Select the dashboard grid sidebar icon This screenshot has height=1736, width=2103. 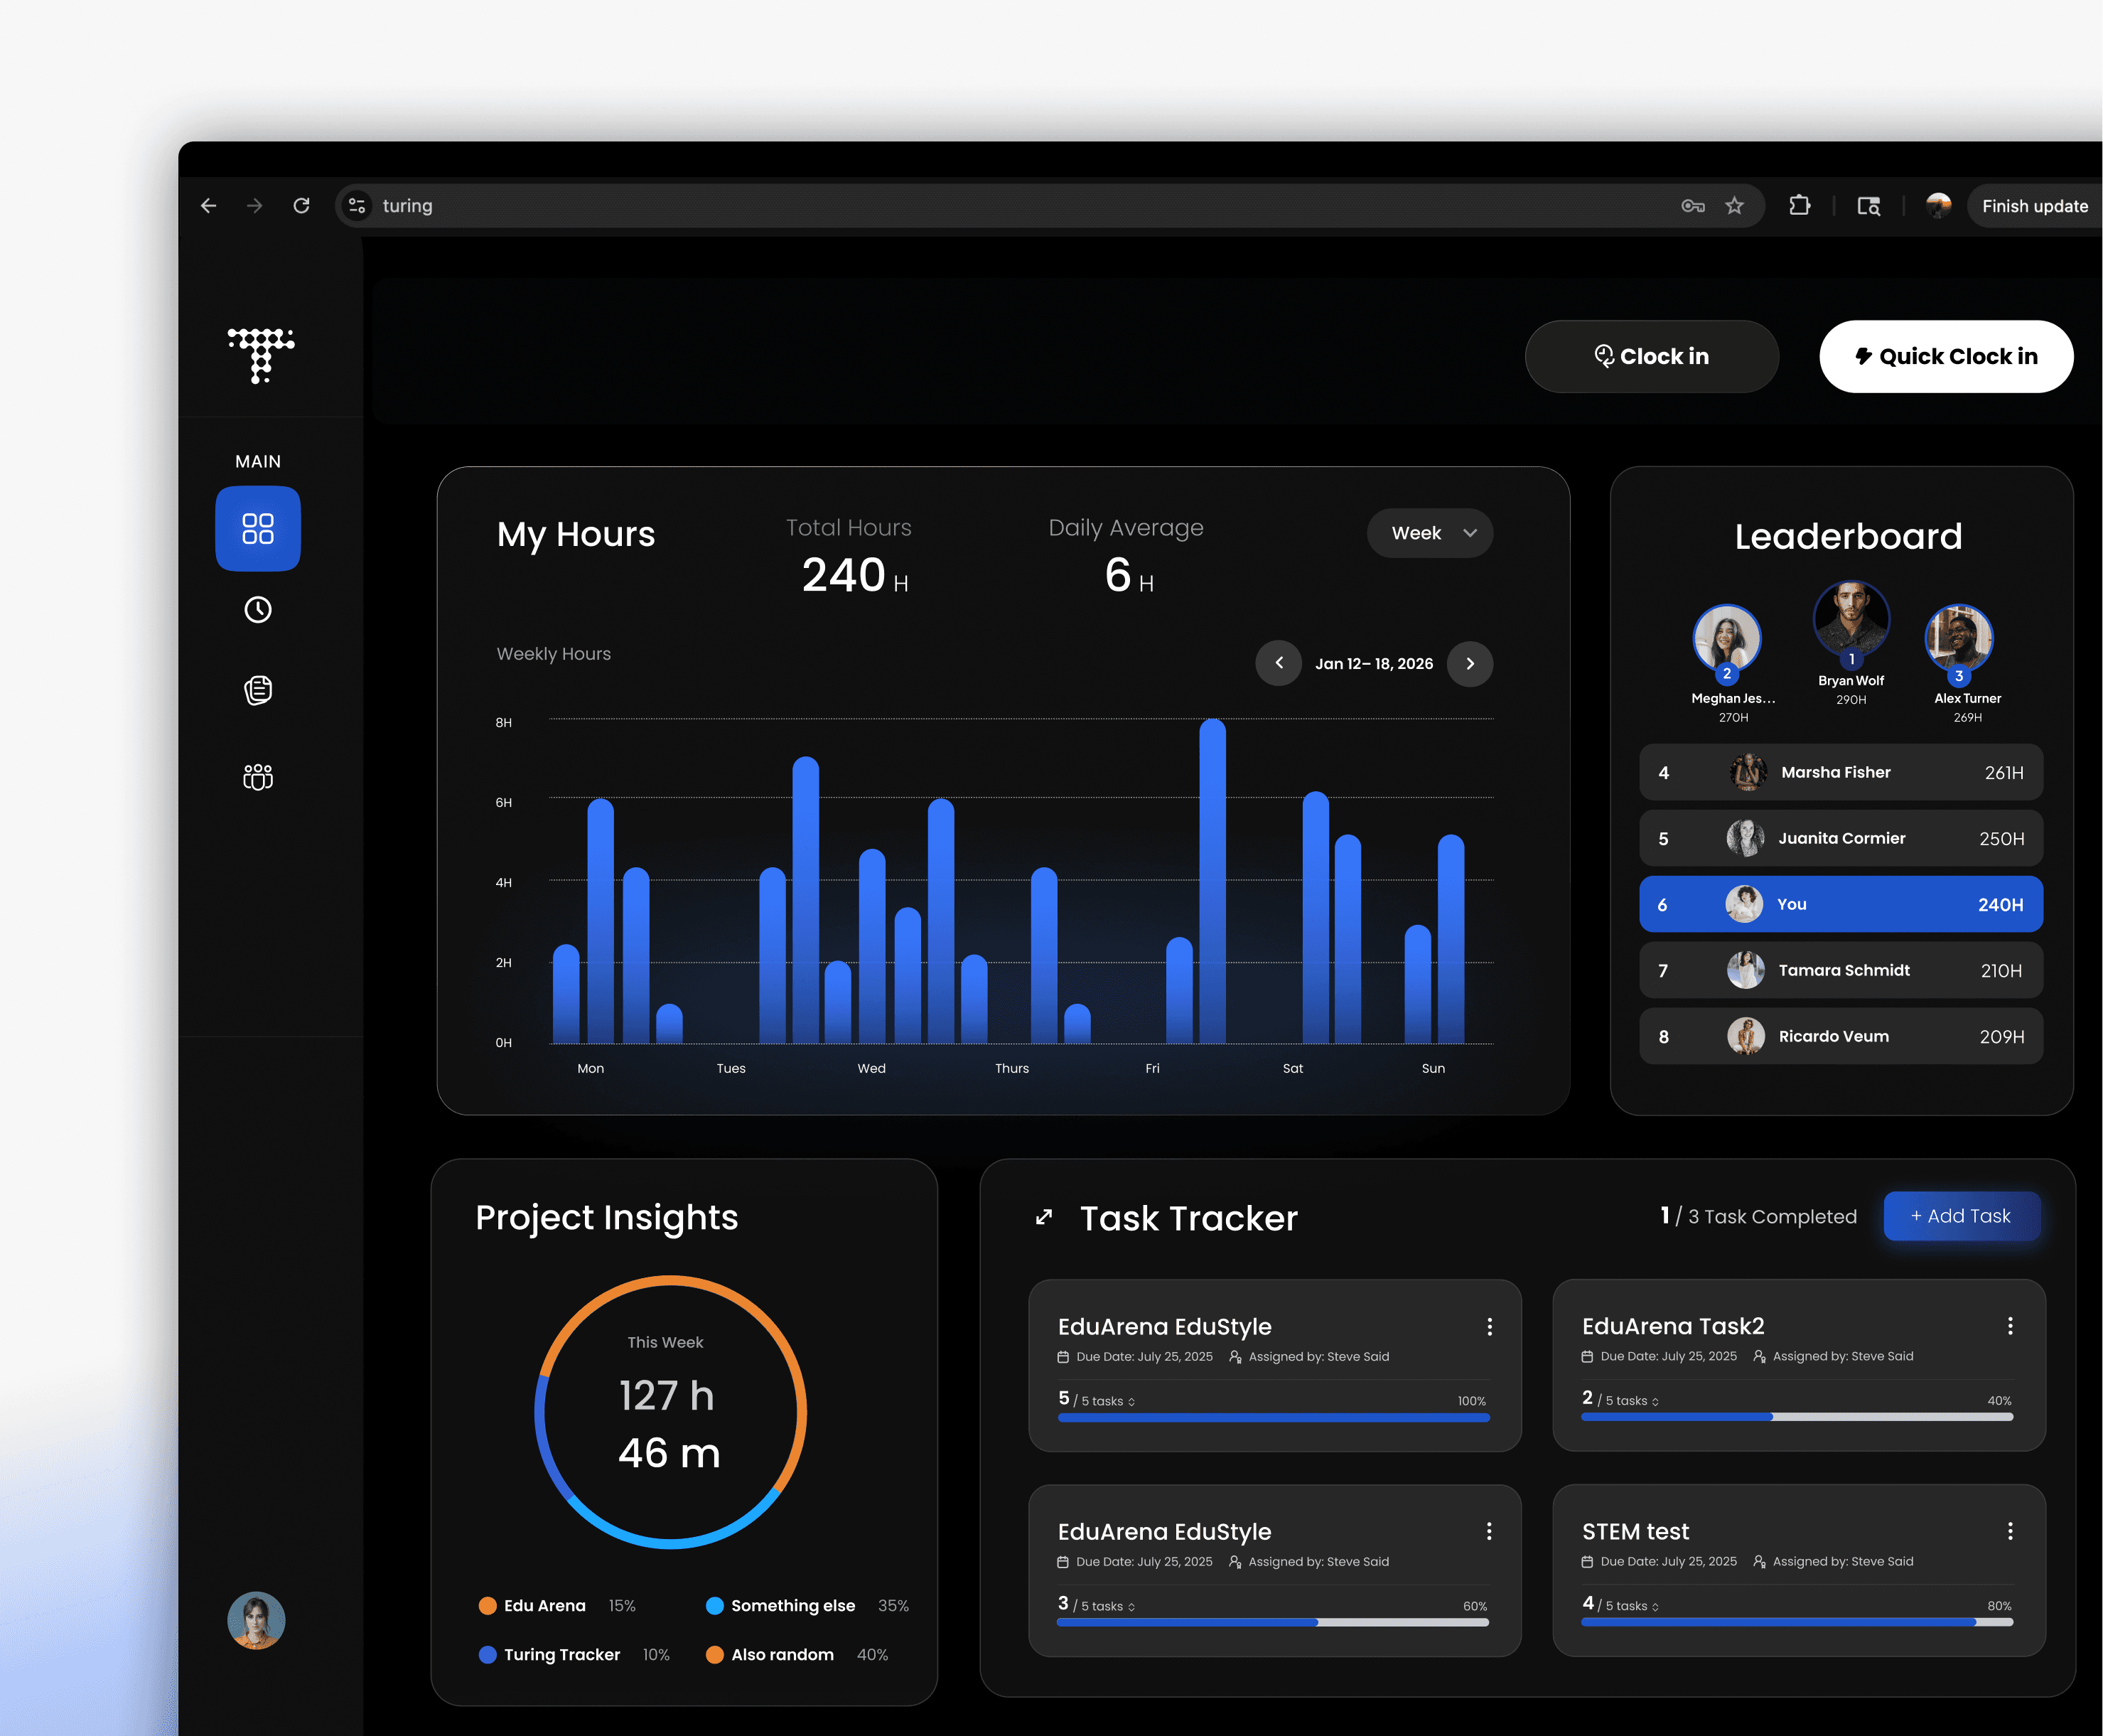pyautogui.click(x=258, y=528)
